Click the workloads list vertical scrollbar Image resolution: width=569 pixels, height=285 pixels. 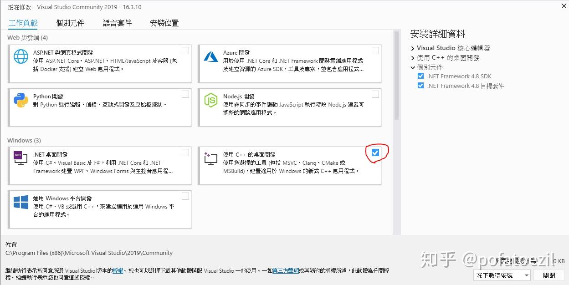click(396, 75)
